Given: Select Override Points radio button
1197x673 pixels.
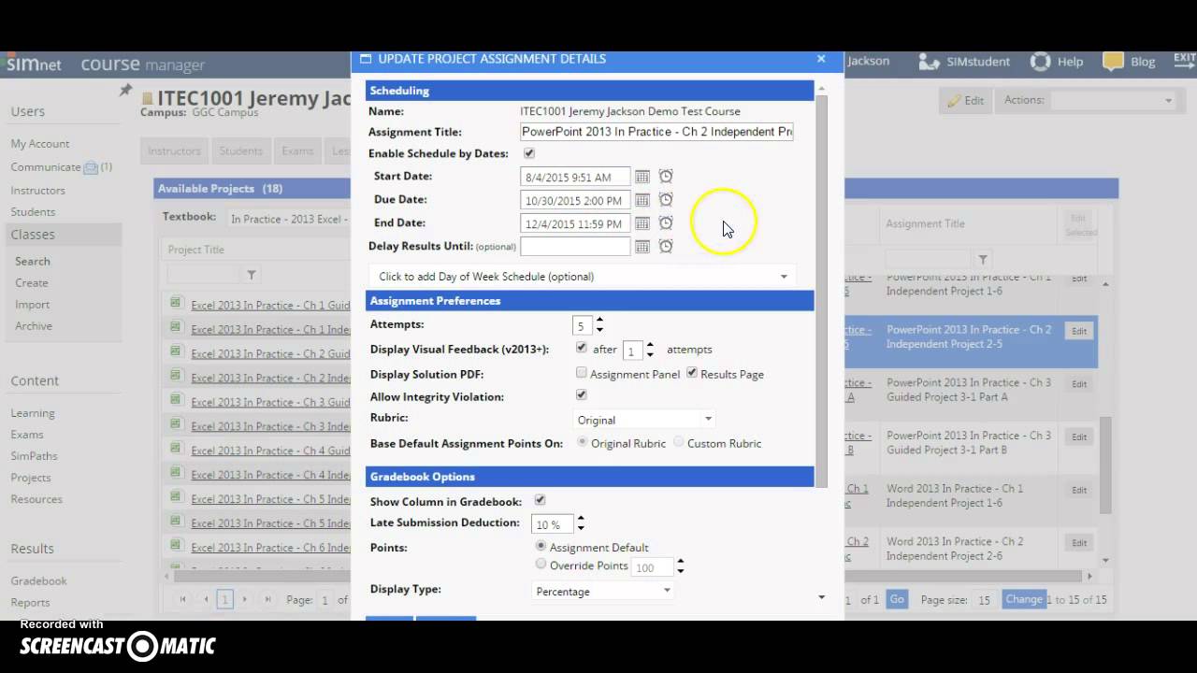Looking at the screenshot, I should click(541, 564).
